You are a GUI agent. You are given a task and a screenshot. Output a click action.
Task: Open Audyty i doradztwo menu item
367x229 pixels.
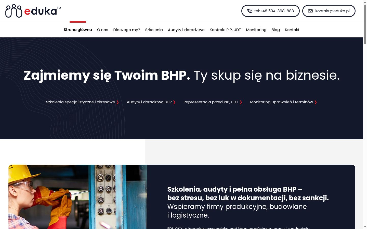[x=186, y=30]
